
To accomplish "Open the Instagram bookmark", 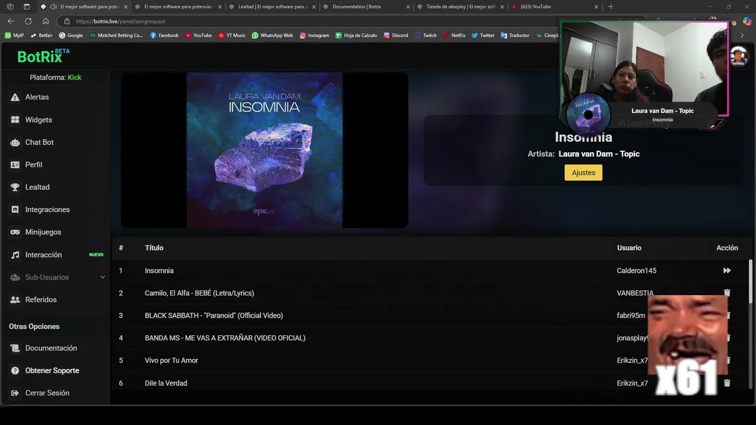I will (314, 35).
